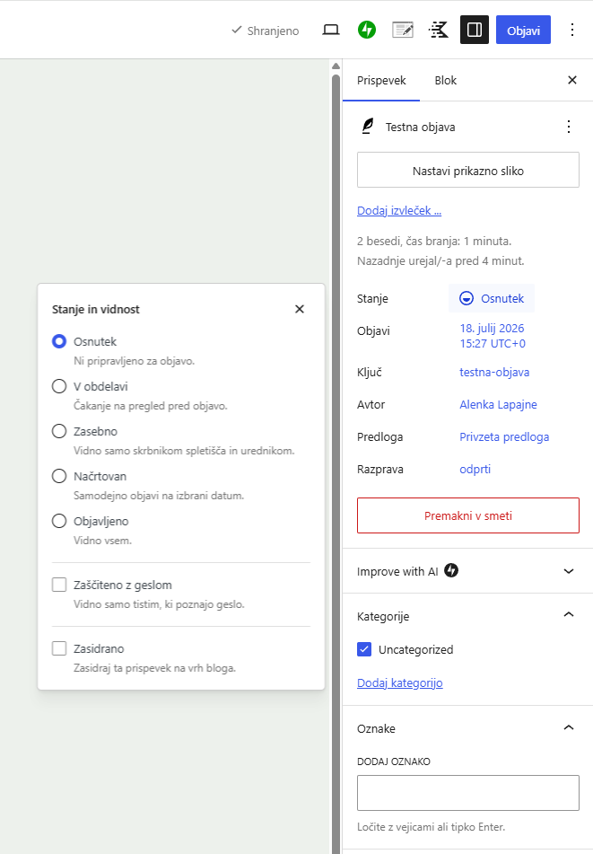Focus the Dodaj oznako input field
The image size is (593, 854).
pos(468,792)
